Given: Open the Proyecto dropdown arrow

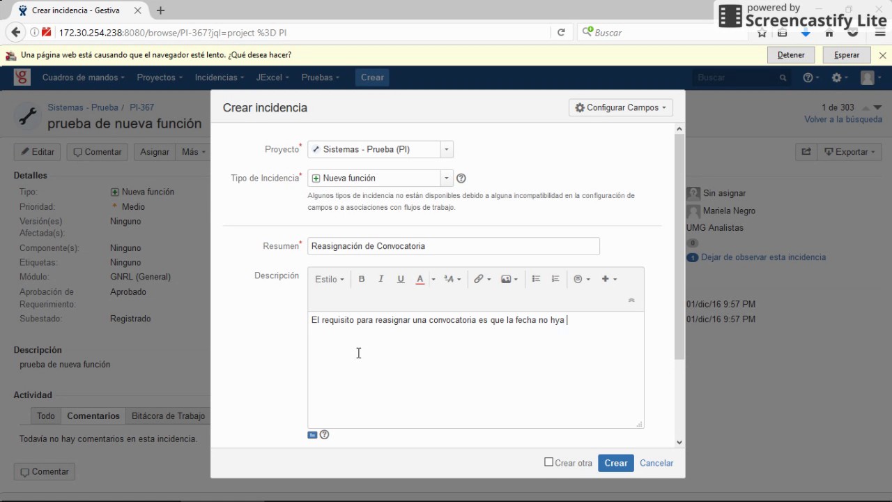Looking at the screenshot, I should tap(447, 149).
